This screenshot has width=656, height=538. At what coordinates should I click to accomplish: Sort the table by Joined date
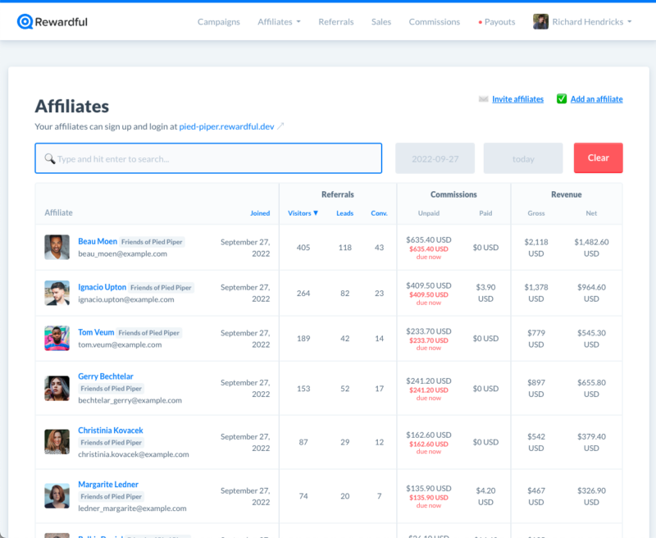click(260, 213)
